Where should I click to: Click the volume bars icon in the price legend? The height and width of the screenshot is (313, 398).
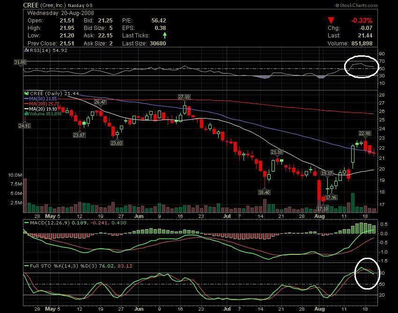pos(26,114)
